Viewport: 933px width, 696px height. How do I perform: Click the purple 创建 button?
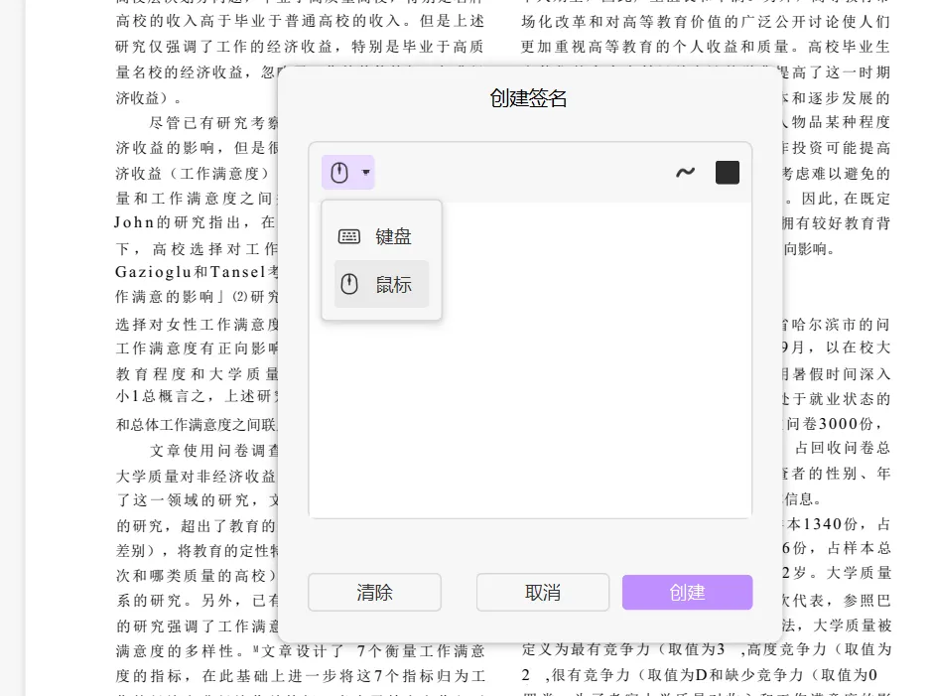point(687,593)
